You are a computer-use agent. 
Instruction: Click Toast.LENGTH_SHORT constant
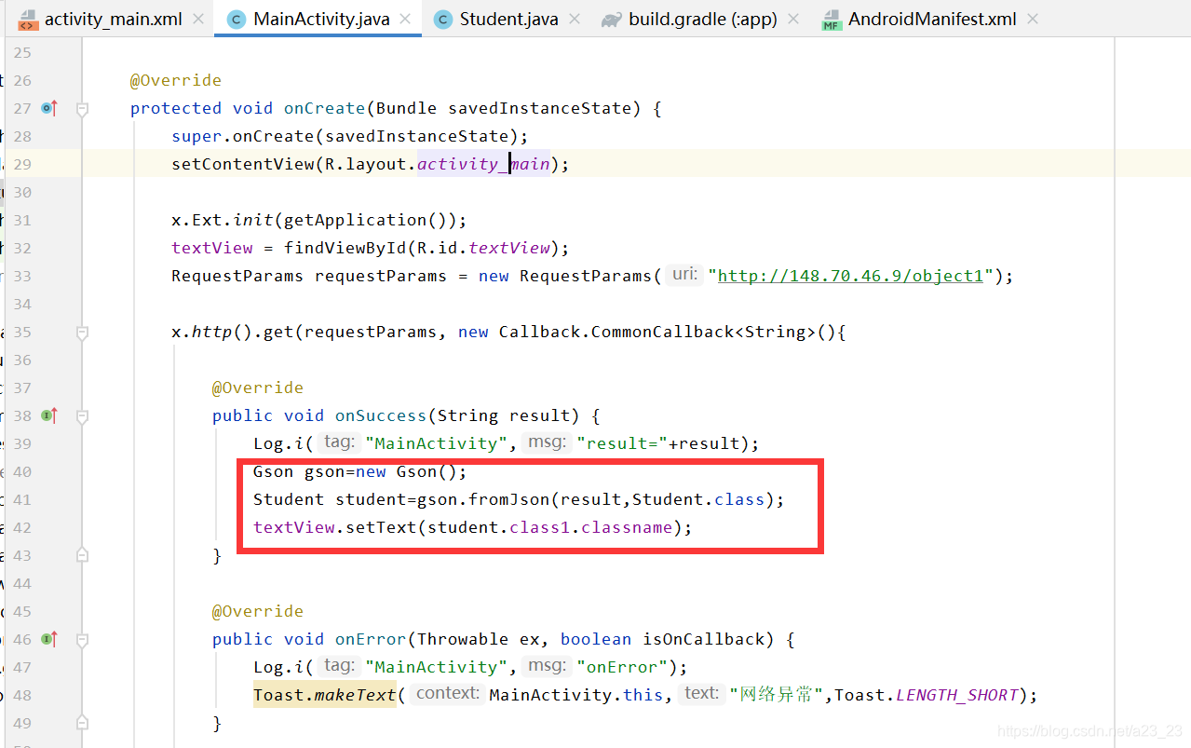pyautogui.click(x=927, y=695)
